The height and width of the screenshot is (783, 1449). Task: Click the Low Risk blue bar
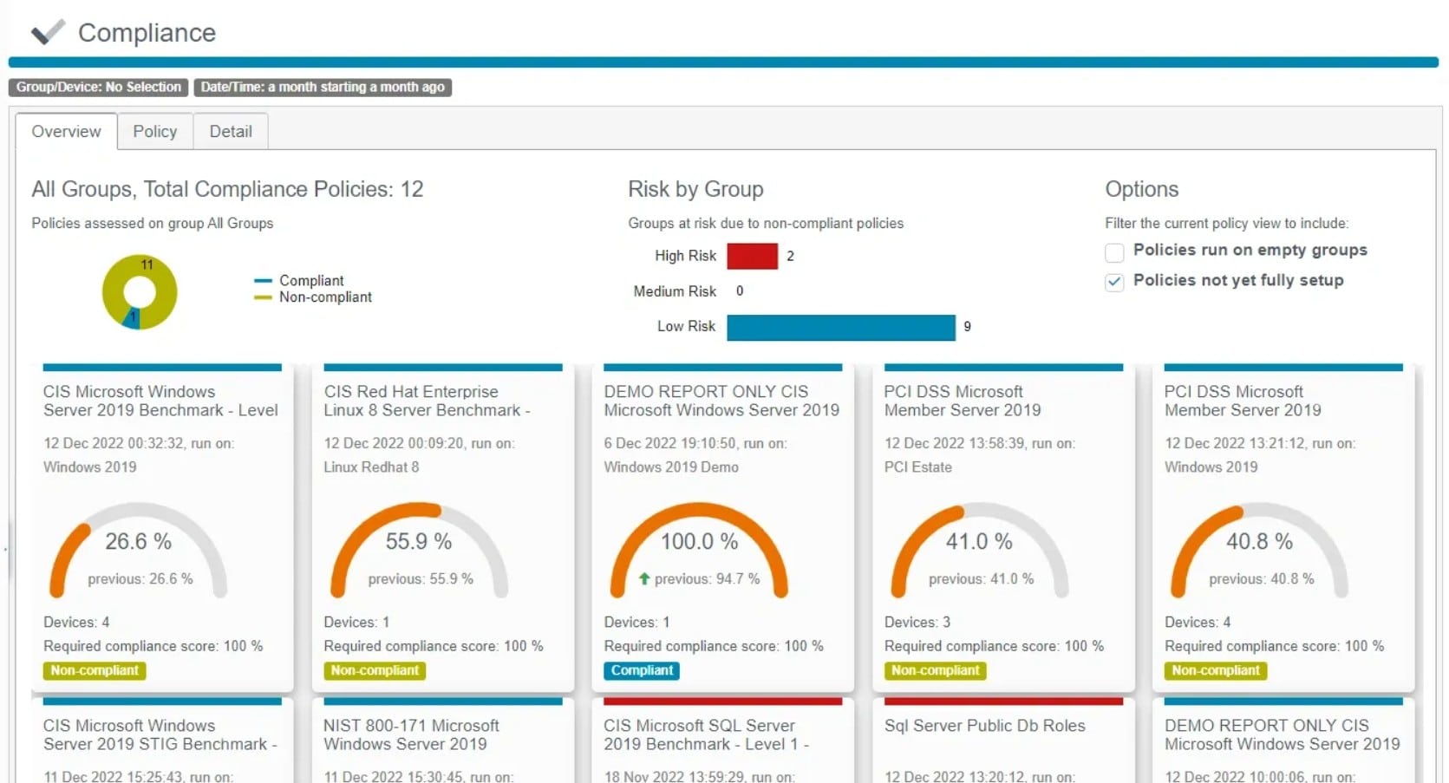[x=839, y=327]
